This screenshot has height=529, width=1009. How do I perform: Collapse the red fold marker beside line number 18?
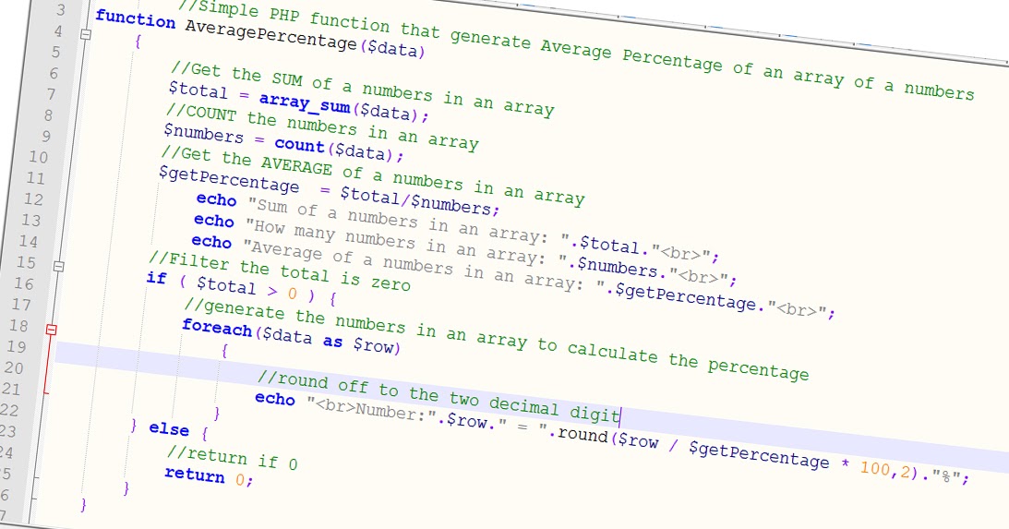[52, 331]
